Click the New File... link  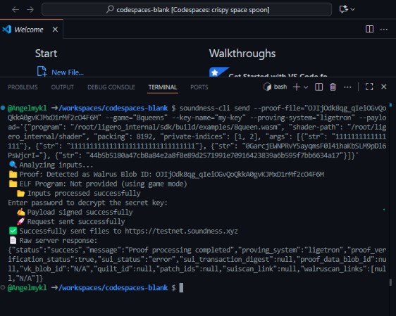click(x=68, y=72)
